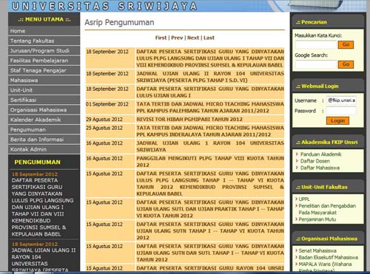Open announcement Ujian Ulang SUTL dan Ujian Praktik
370x274 pixels.
pyautogui.click(x=210, y=209)
